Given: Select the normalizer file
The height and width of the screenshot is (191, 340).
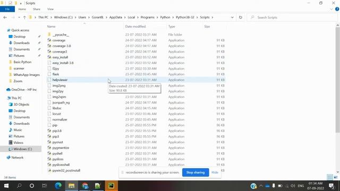Looking at the screenshot, I should 59,119.
